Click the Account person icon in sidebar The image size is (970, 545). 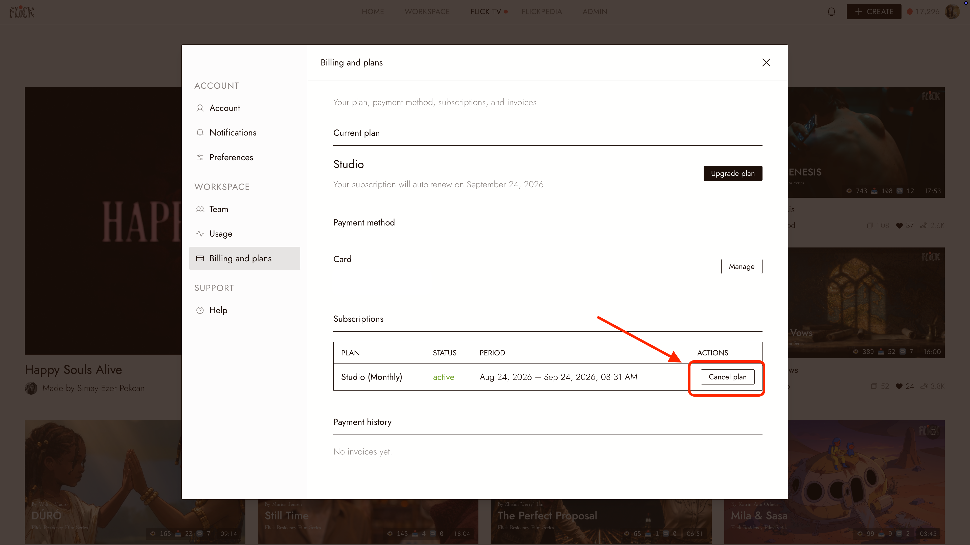(200, 108)
